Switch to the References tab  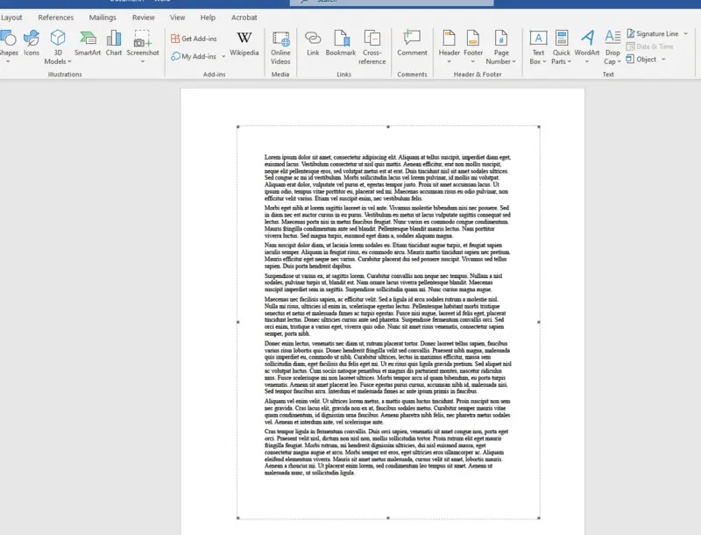tap(56, 18)
